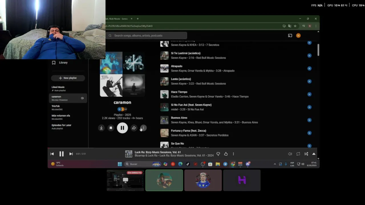The image size is (365, 205).
Task: Play Fortuna y Fama track
Action: [x=188, y=131]
